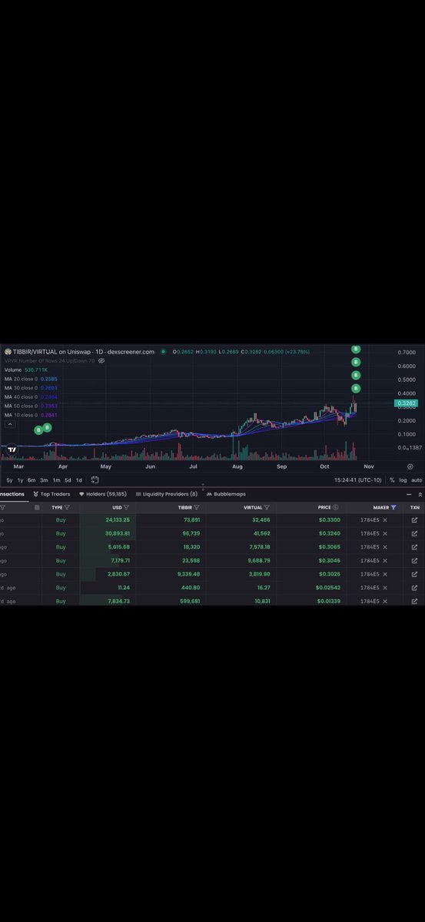Open transaction link for 24,133.25 row
Viewport: 425px width, 922px height.
tap(415, 520)
